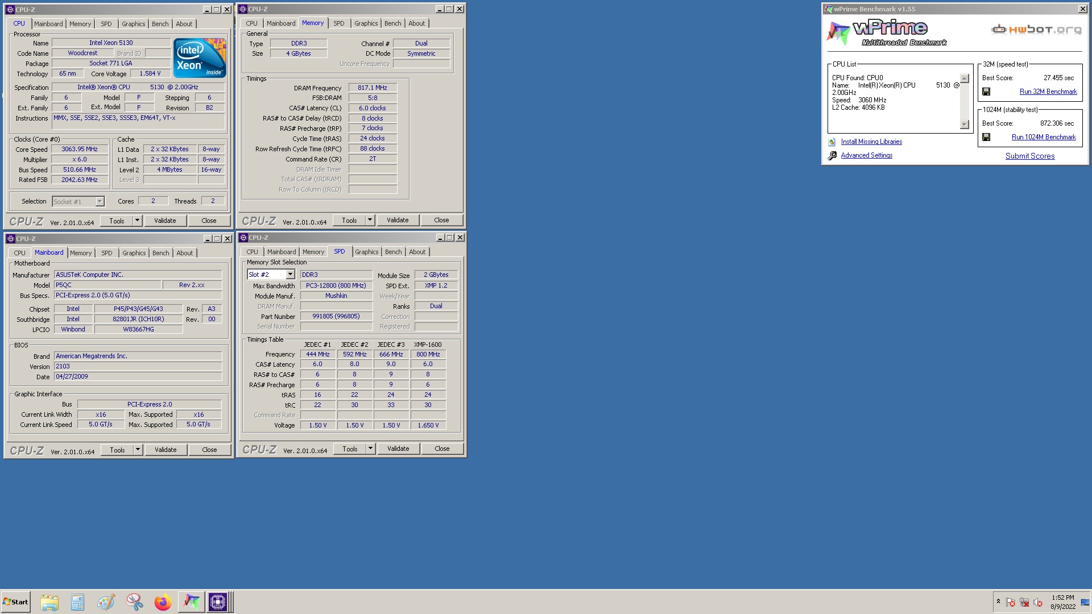This screenshot has height=614, width=1092.
Task: Click the XMP-1600 voltage 1.650 V cell
Action: pos(428,425)
